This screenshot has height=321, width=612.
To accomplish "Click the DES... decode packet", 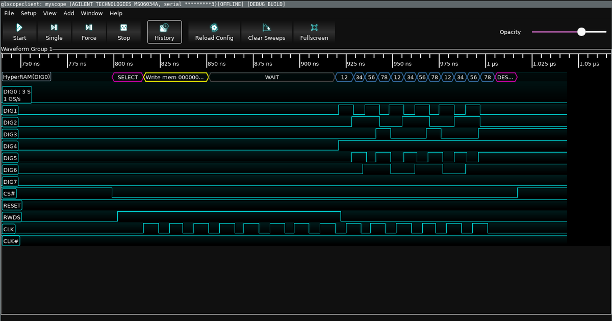I will (506, 77).
